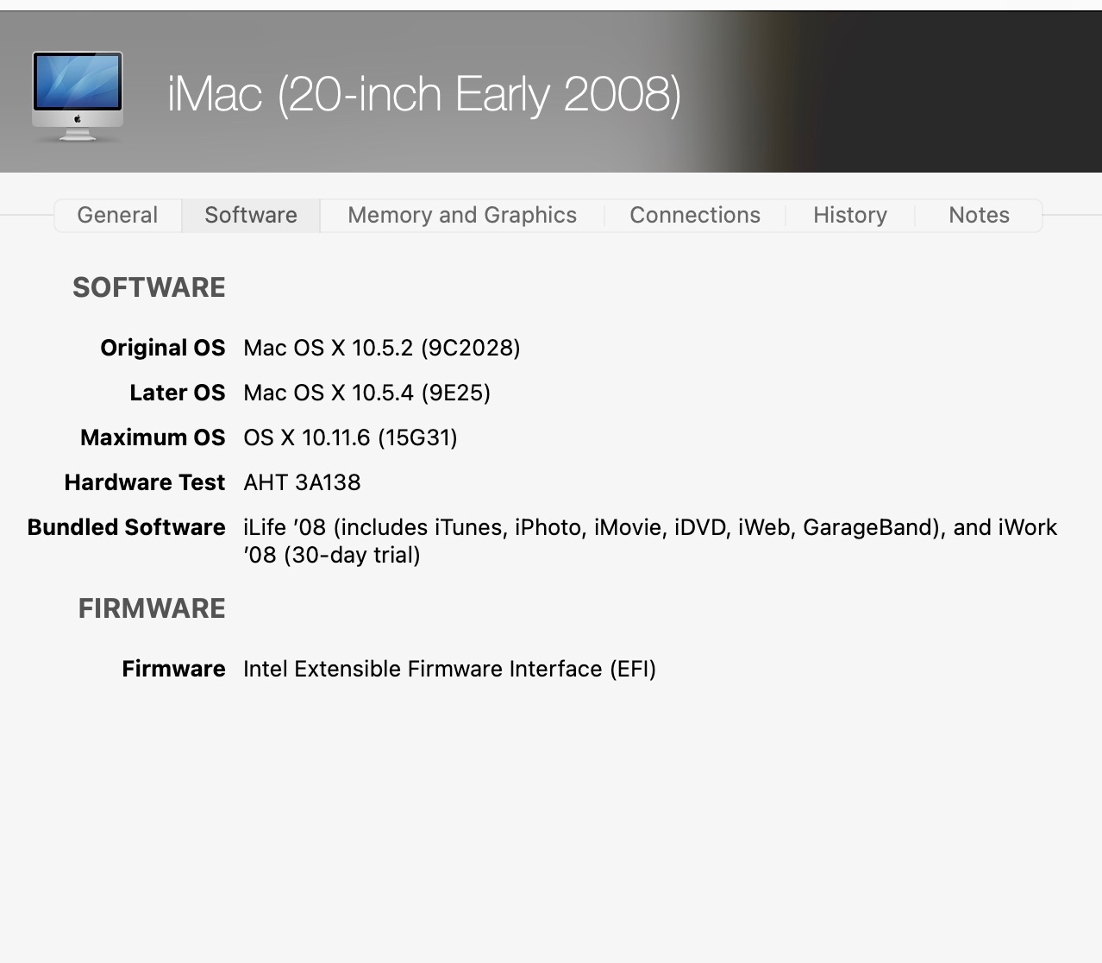The height and width of the screenshot is (963, 1102).
Task: Select value Mac OS X 10.5.4 (9E25)
Action: 367,393
